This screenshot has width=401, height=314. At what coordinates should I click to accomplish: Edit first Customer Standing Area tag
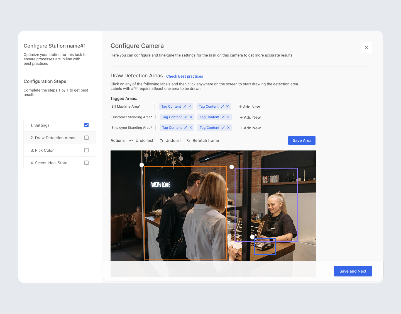click(x=186, y=117)
